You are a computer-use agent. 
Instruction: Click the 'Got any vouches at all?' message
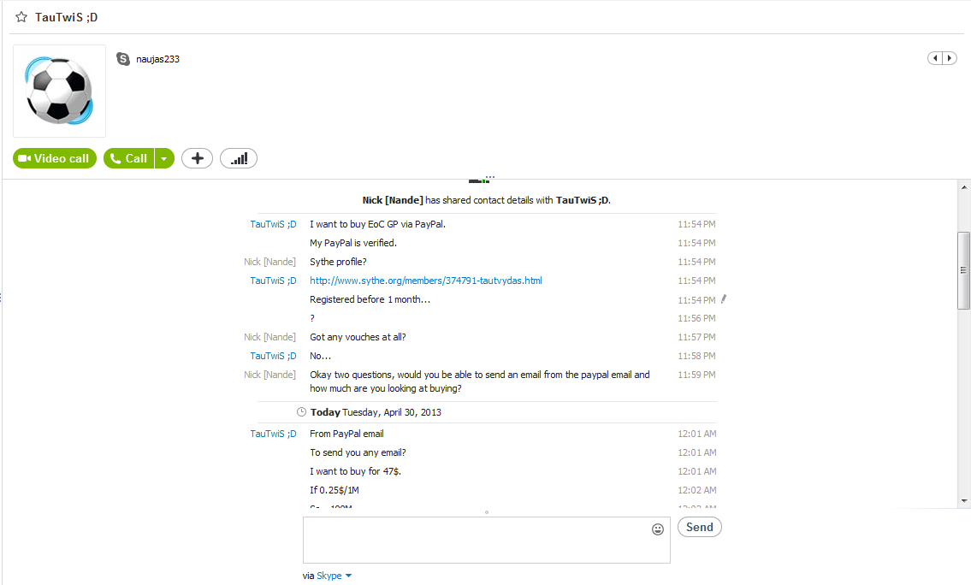coord(358,337)
